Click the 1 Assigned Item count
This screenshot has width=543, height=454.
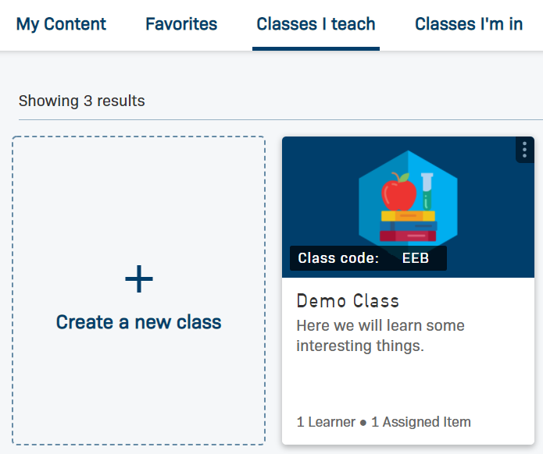point(421,422)
